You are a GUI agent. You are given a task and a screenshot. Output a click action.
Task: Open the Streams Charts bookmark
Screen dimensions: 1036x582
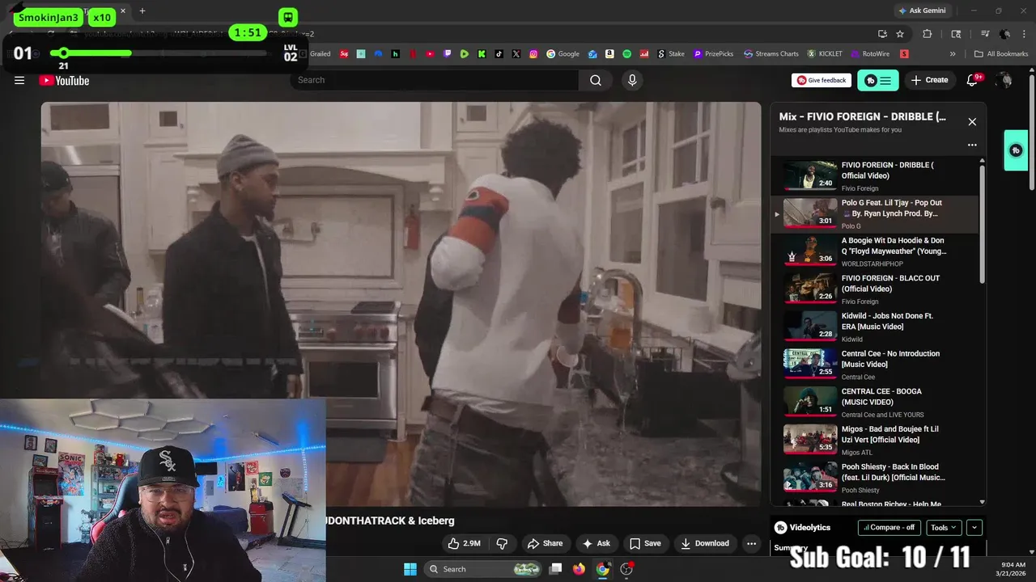click(x=771, y=54)
